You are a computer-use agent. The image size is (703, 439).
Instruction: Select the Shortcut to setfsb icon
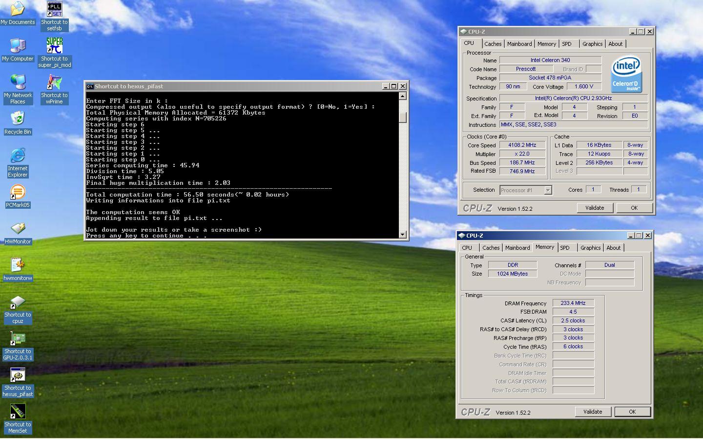(54, 16)
